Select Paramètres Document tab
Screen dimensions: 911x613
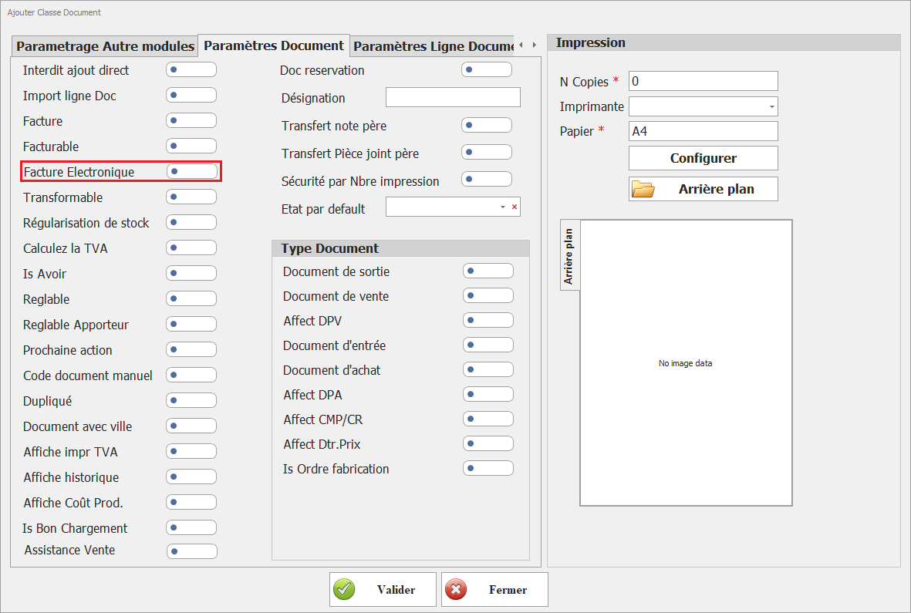[x=274, y=45]
